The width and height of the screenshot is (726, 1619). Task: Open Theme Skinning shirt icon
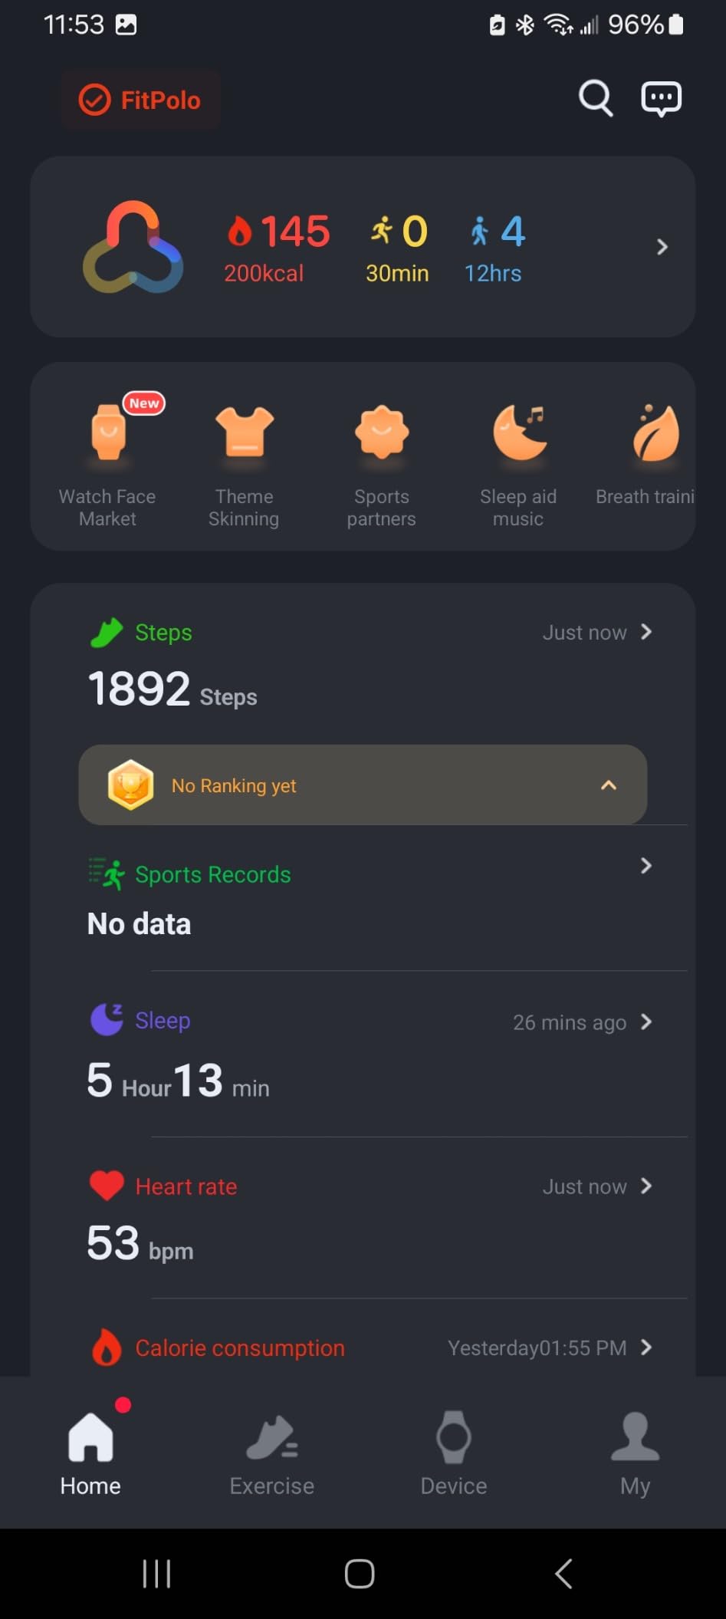[x=244, y=431]
